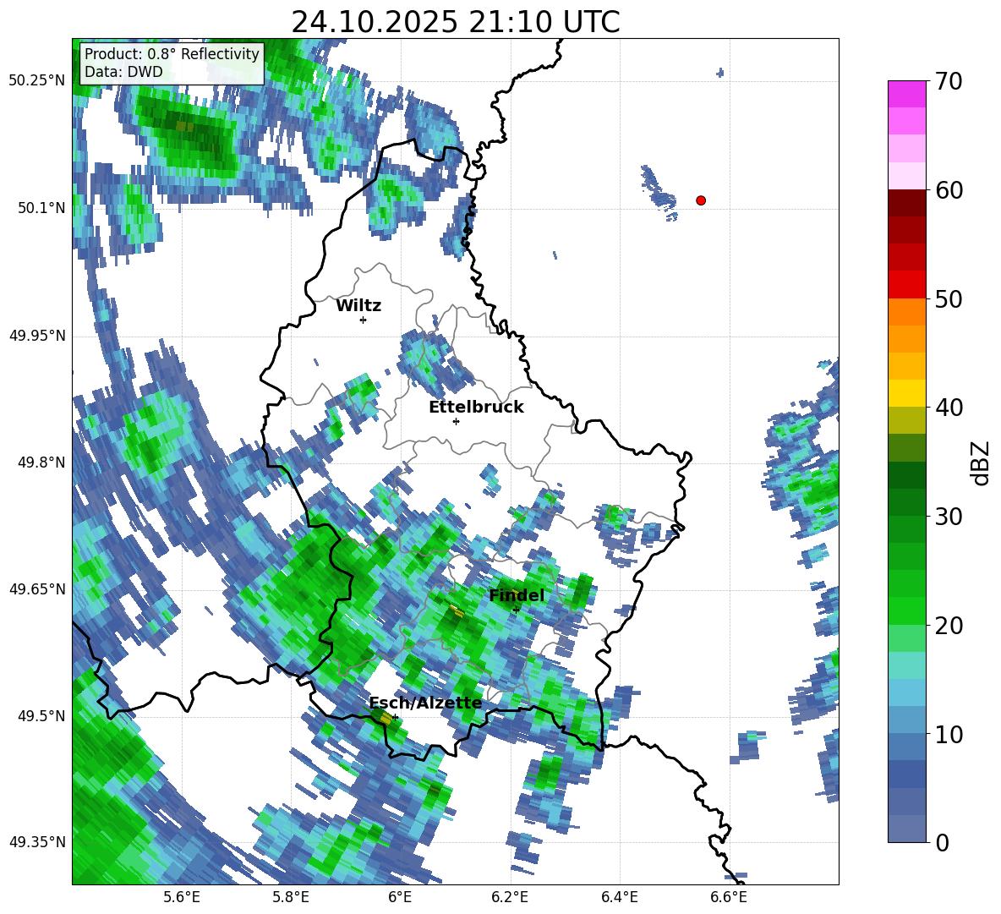1001x914 pixels.
Task: Click the 'Product: 0.8° Reflectivity' text
Action: point(172,53)
